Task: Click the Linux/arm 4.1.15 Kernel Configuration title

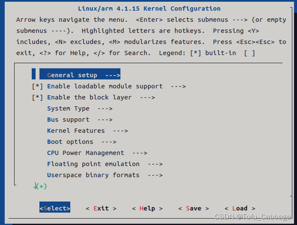Action: (149, 9)
